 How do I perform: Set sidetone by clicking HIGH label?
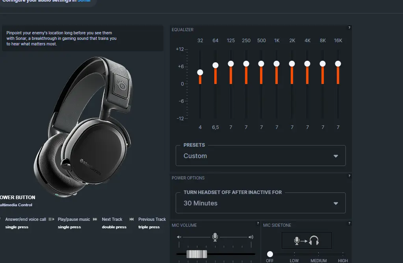pyautogui.click(x=343, y=260)
